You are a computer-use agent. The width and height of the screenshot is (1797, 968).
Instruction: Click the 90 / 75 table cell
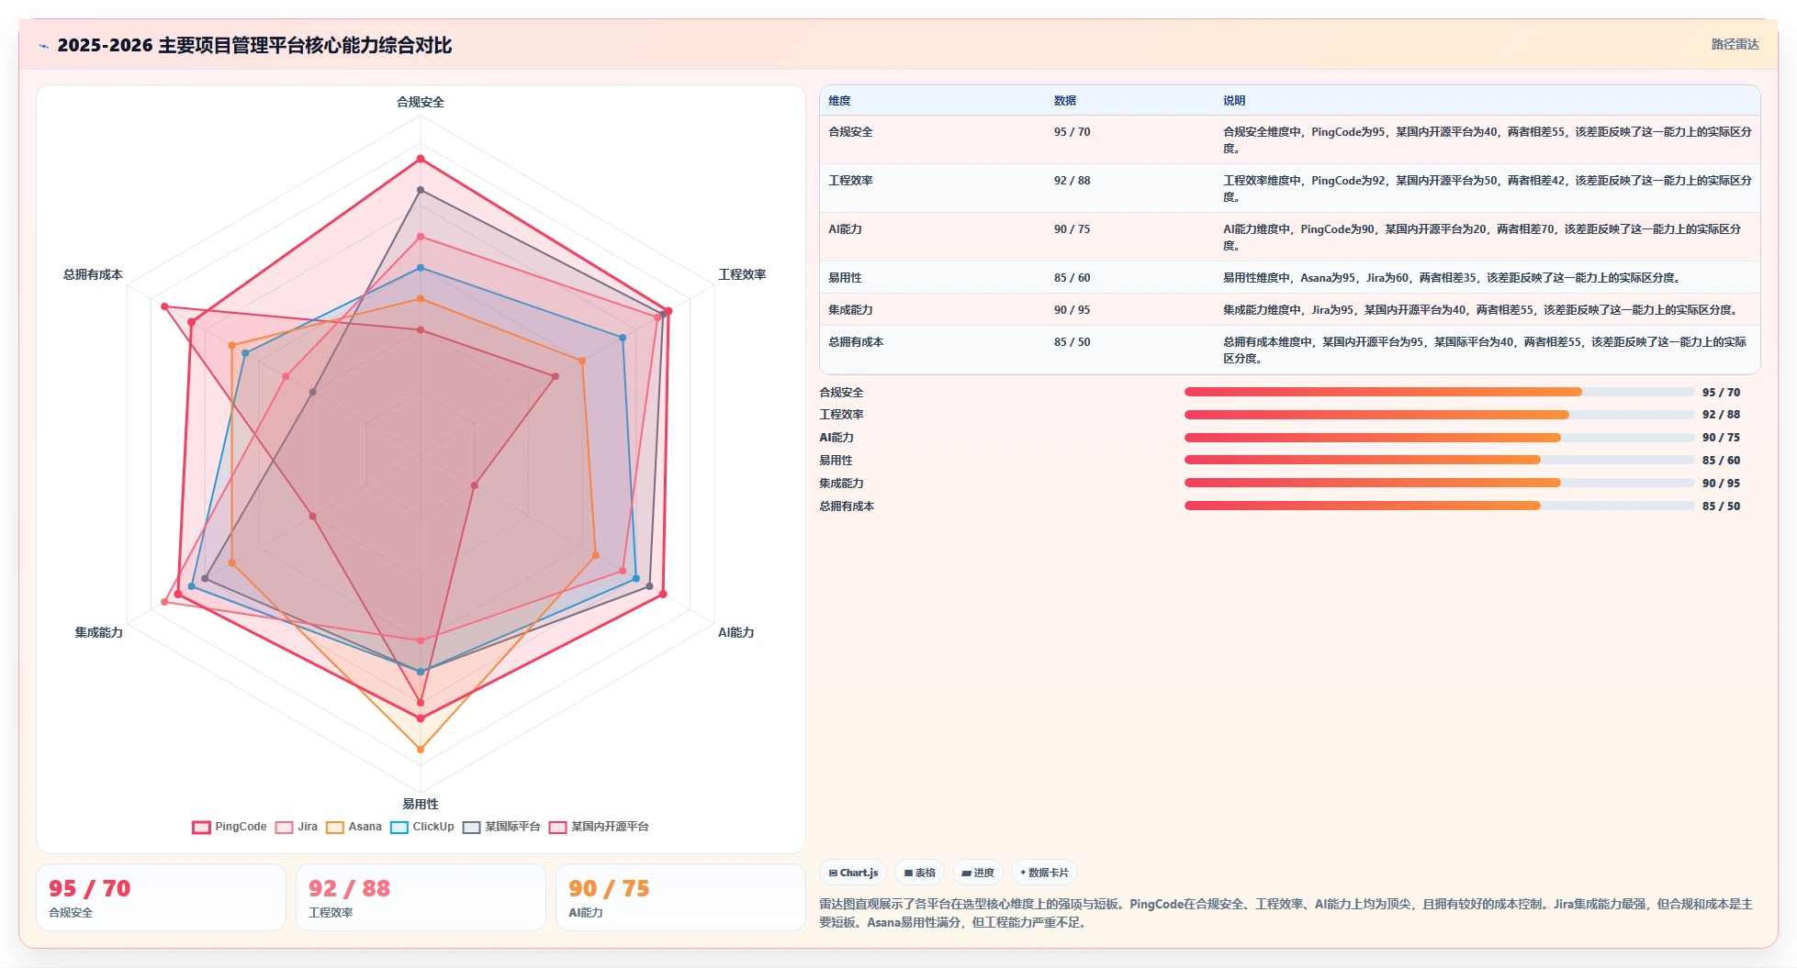pos(1072,229)
